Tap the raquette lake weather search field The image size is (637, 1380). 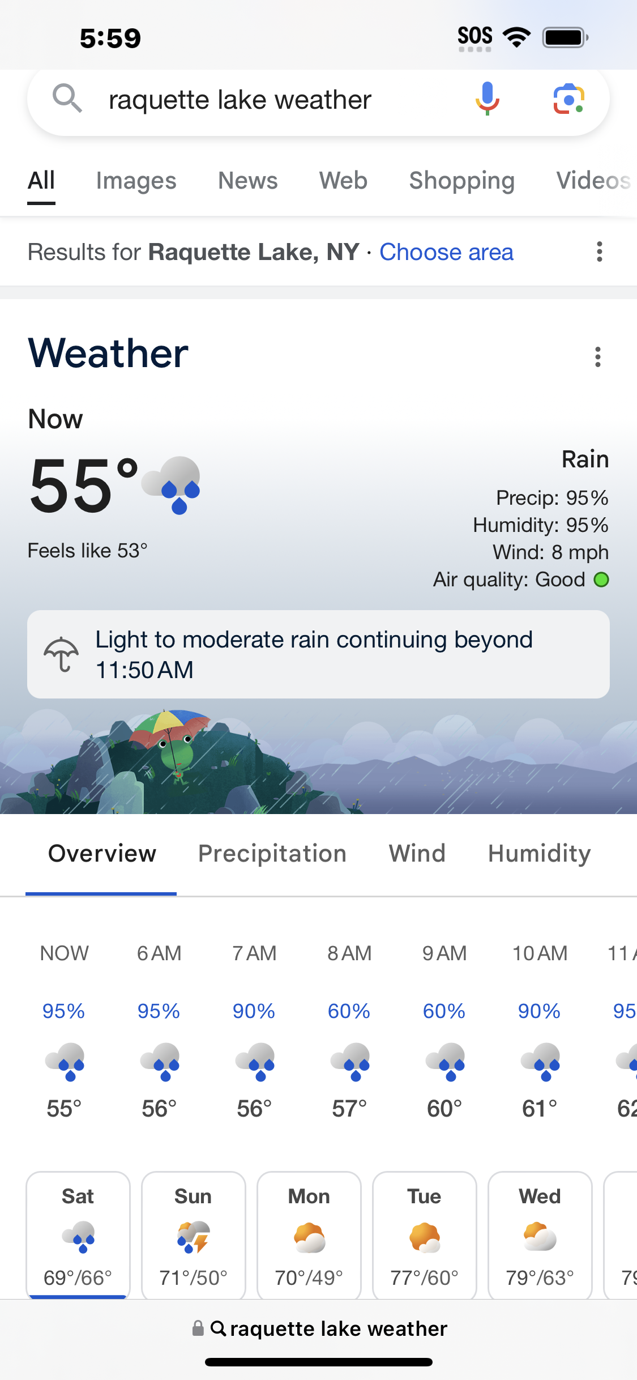pos(240,100)
